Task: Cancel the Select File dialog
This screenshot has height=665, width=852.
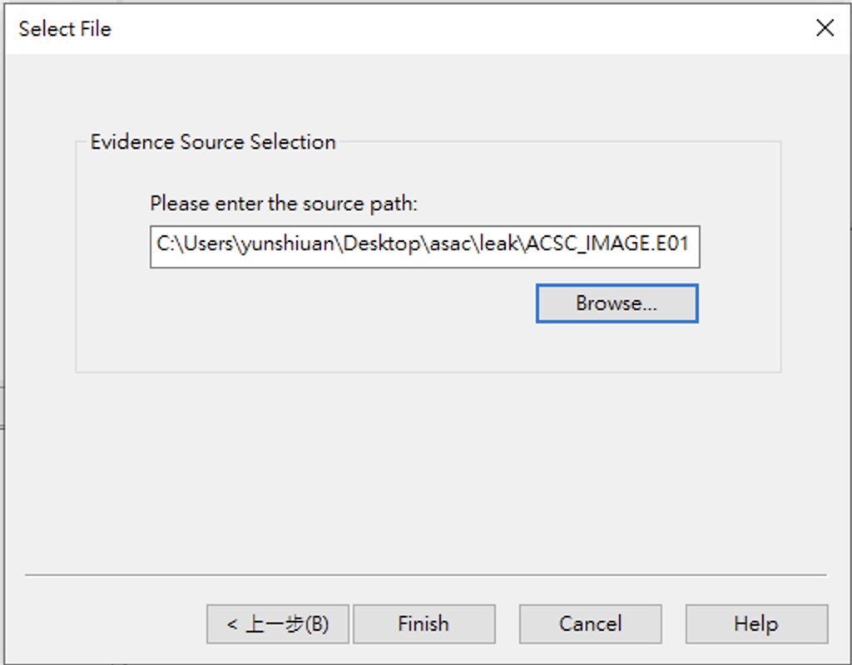Action: tap(590, 623)
